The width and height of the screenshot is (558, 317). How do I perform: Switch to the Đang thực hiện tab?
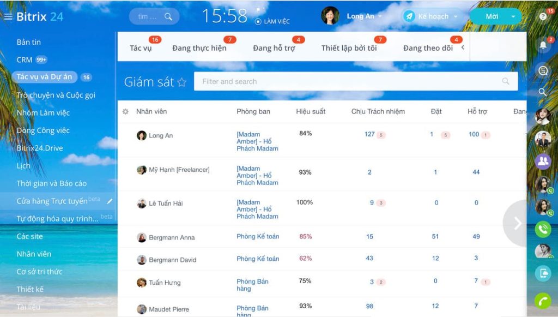coord(199,48)
